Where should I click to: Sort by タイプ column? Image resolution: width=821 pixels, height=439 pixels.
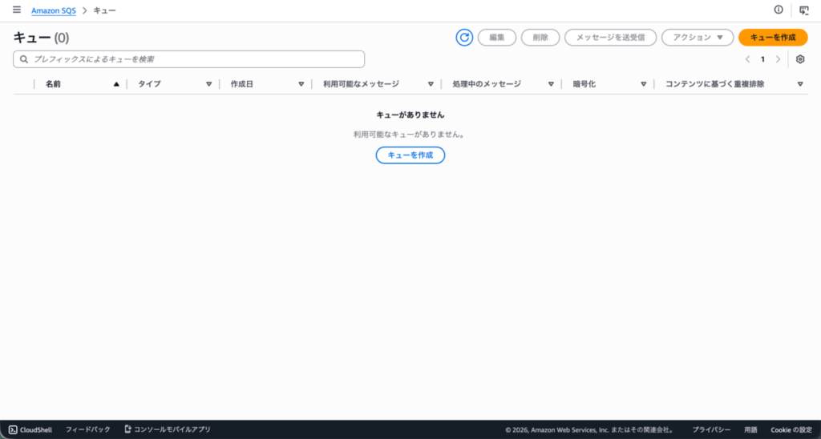(x=172, y=83)
